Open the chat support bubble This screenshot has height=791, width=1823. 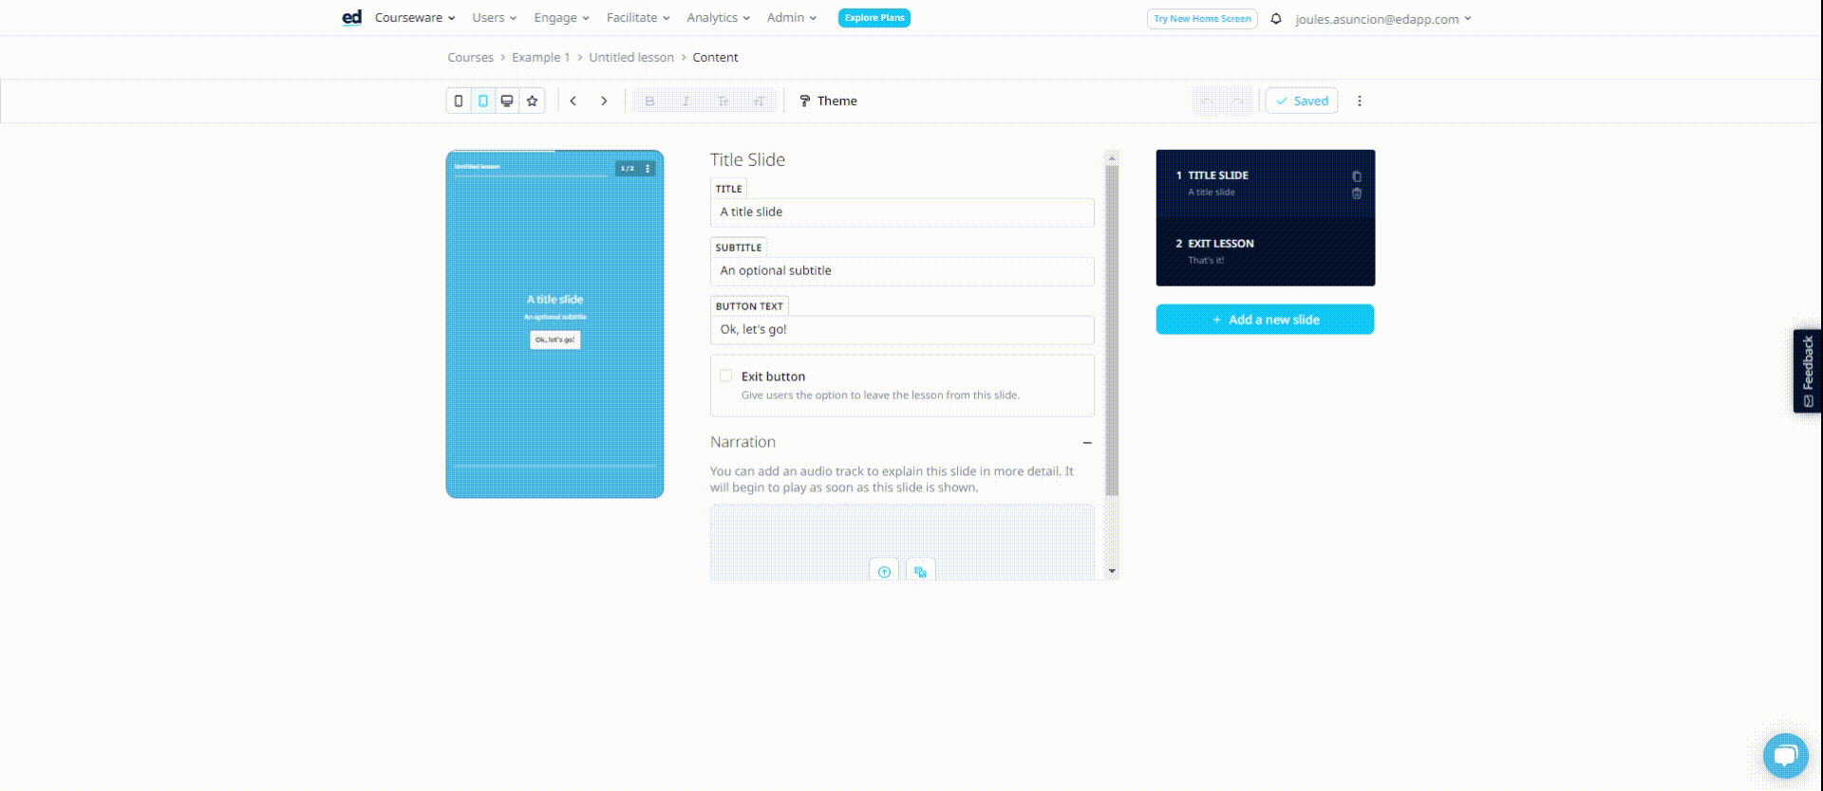tap(1785, 756)
